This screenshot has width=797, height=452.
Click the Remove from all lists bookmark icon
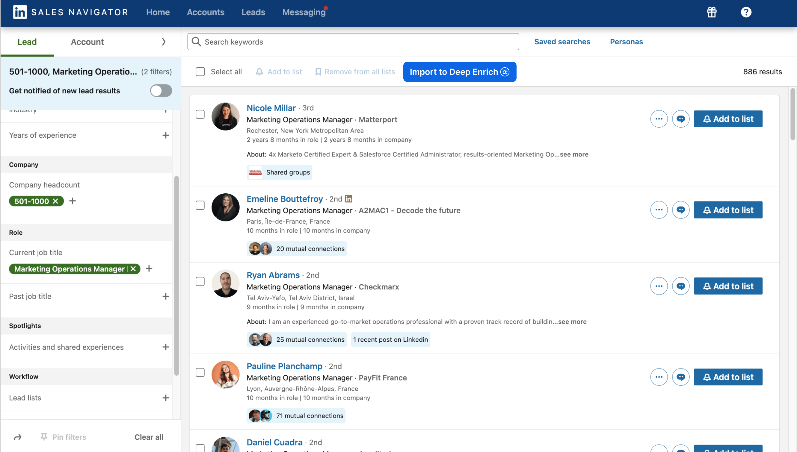click(x=318, y=72)
